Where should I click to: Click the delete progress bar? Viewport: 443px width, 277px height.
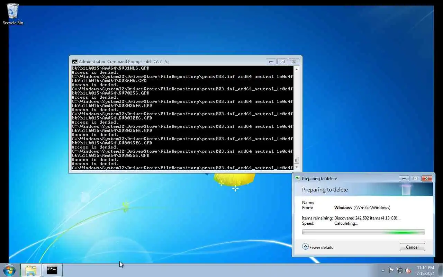point(363,232)
